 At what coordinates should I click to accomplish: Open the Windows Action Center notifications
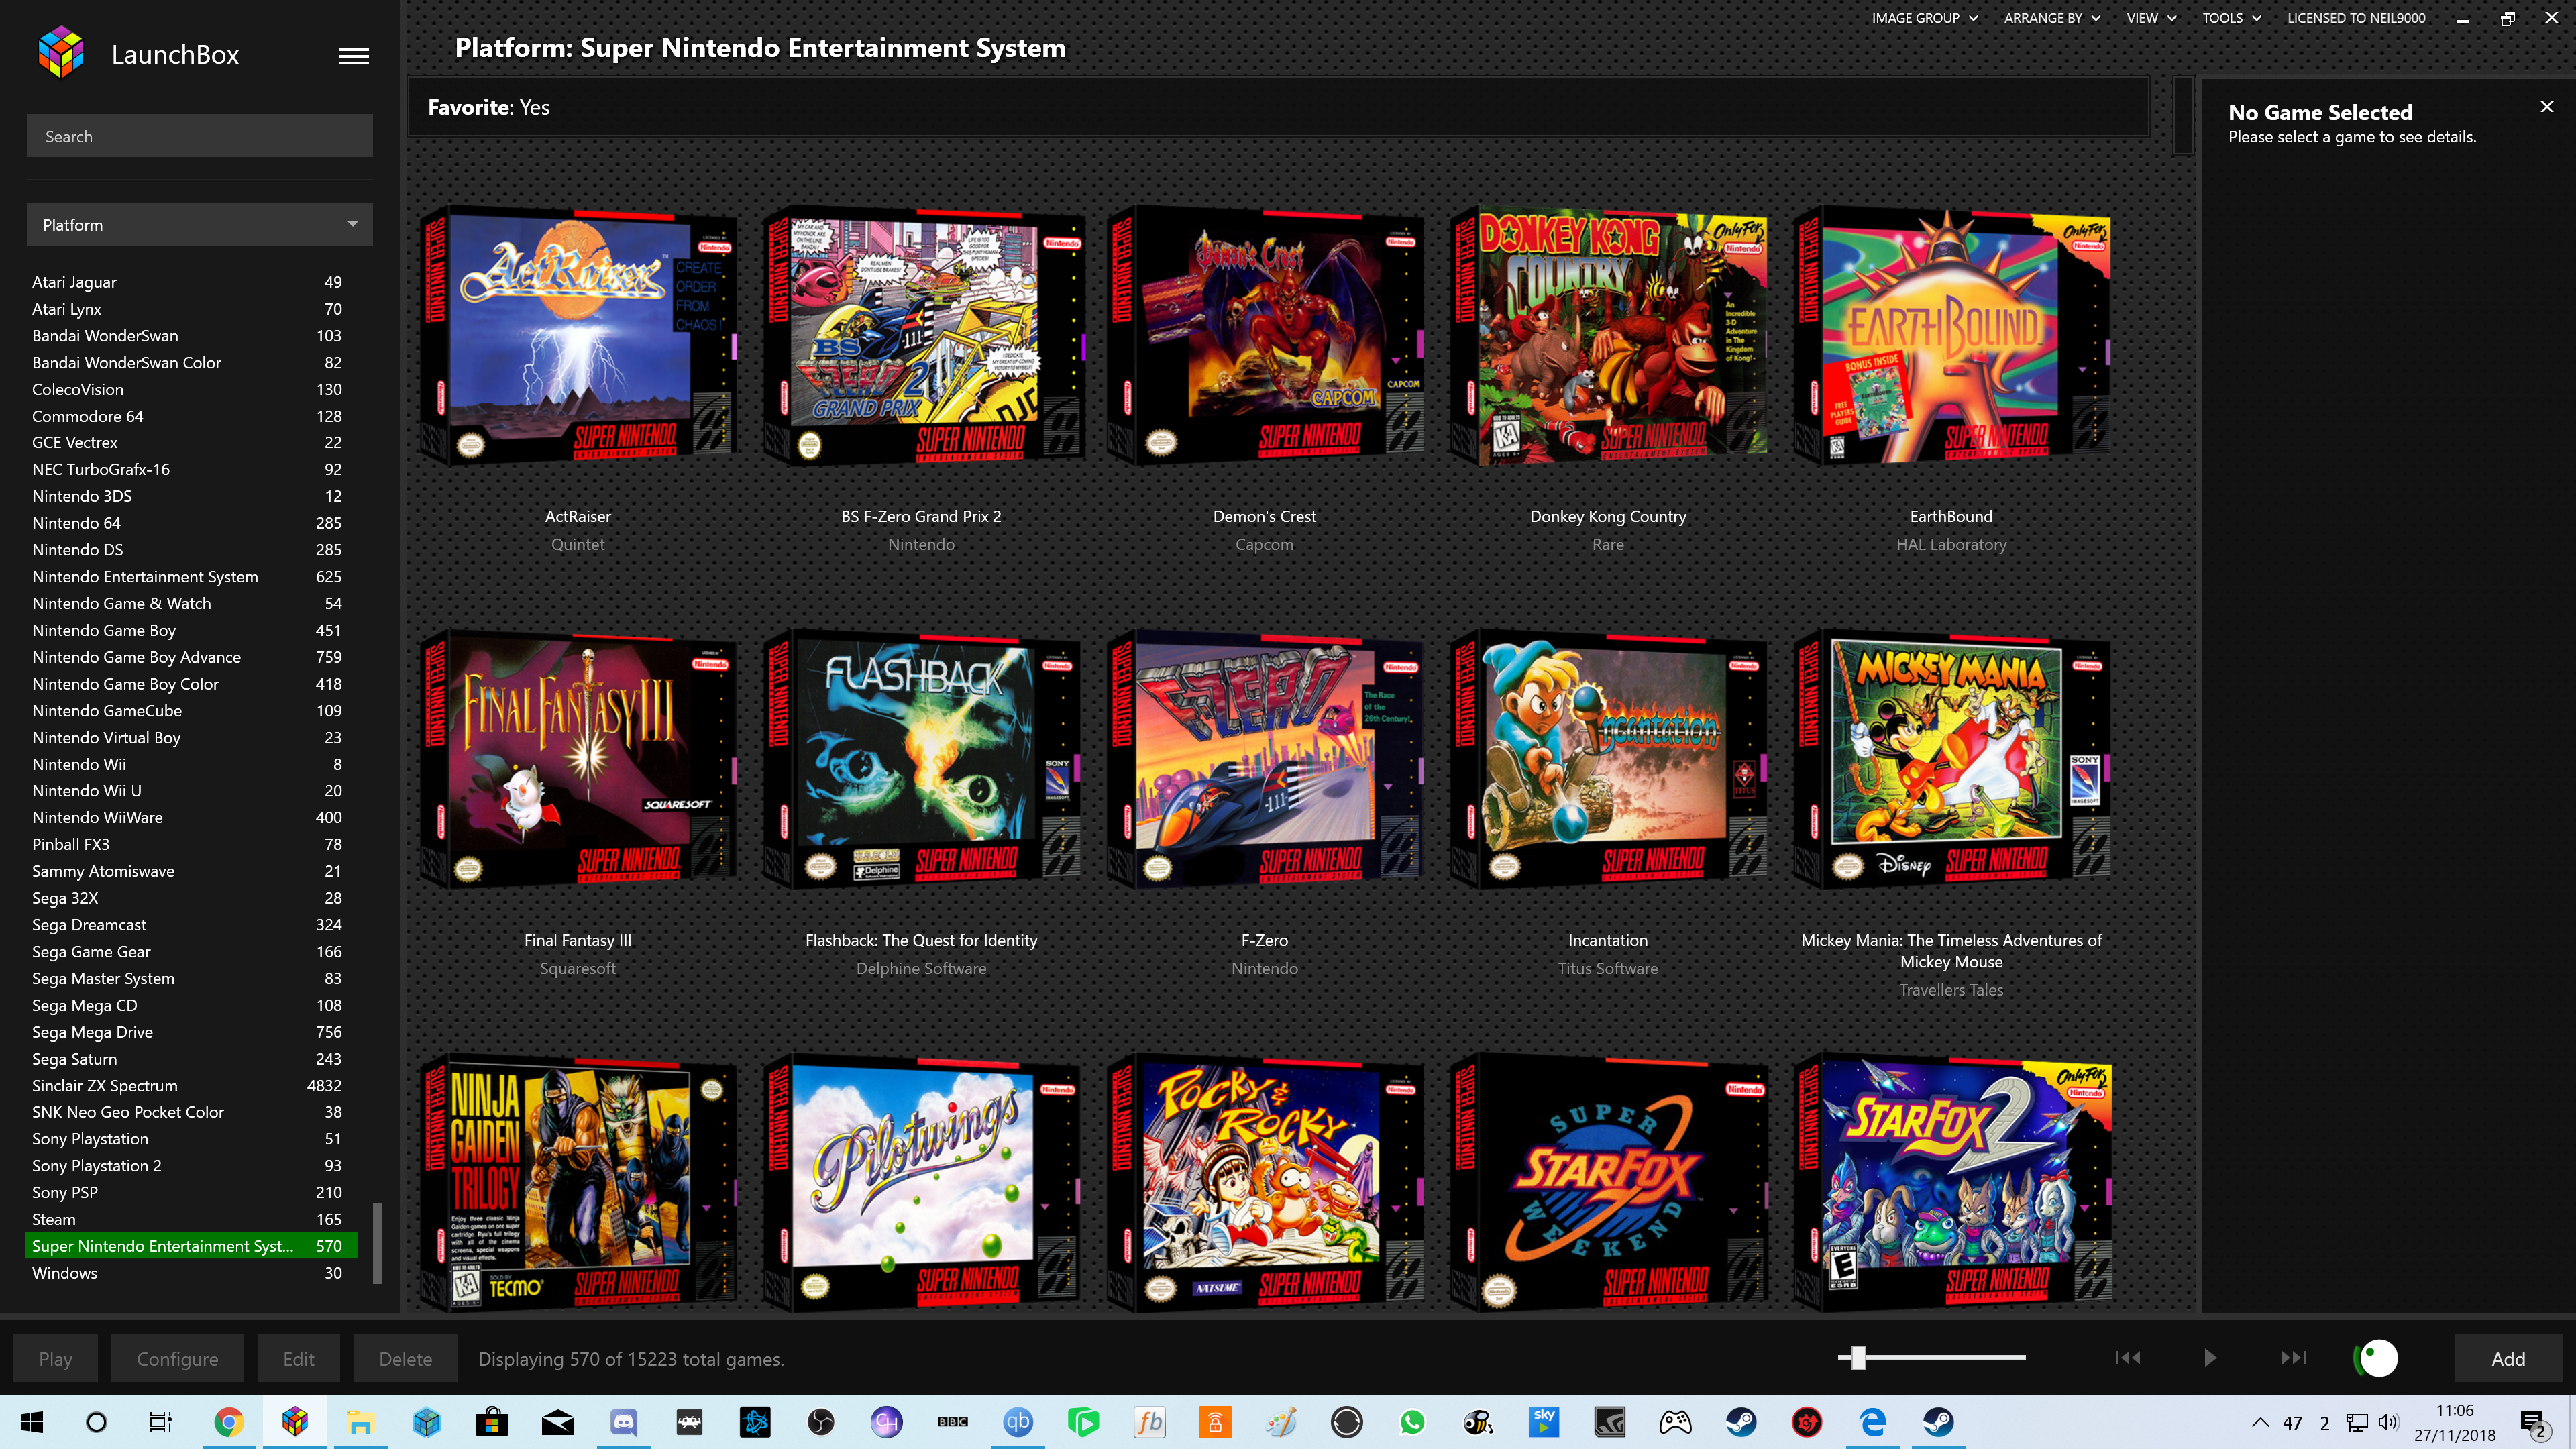click(x=2534, y=1423)
